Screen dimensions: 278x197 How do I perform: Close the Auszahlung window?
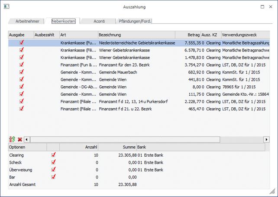coord(271,7)
